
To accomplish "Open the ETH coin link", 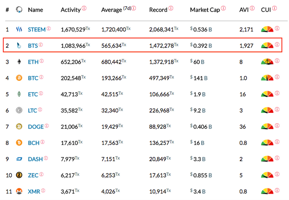I will 33,62.
